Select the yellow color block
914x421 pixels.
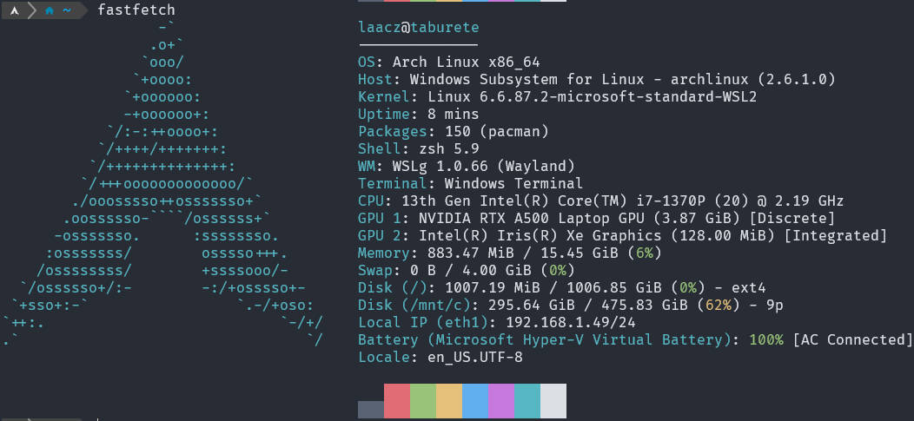(x=449, y=401)
